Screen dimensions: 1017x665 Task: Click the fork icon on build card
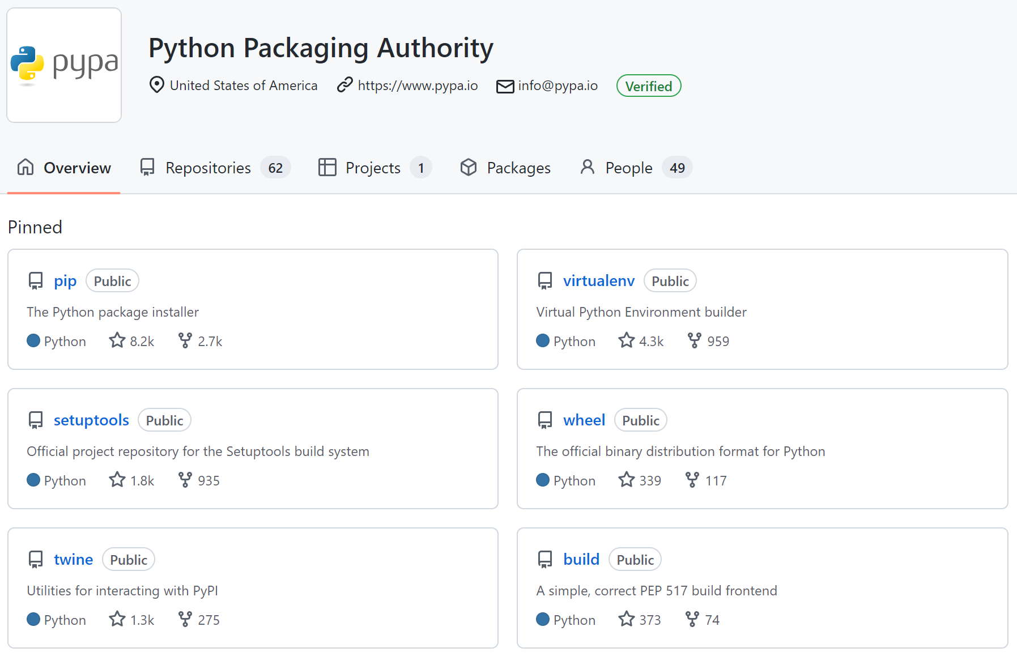click(692, 619)
